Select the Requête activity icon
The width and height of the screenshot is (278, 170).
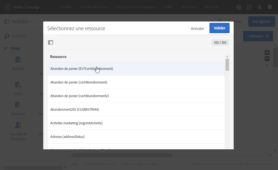[18, 60]
